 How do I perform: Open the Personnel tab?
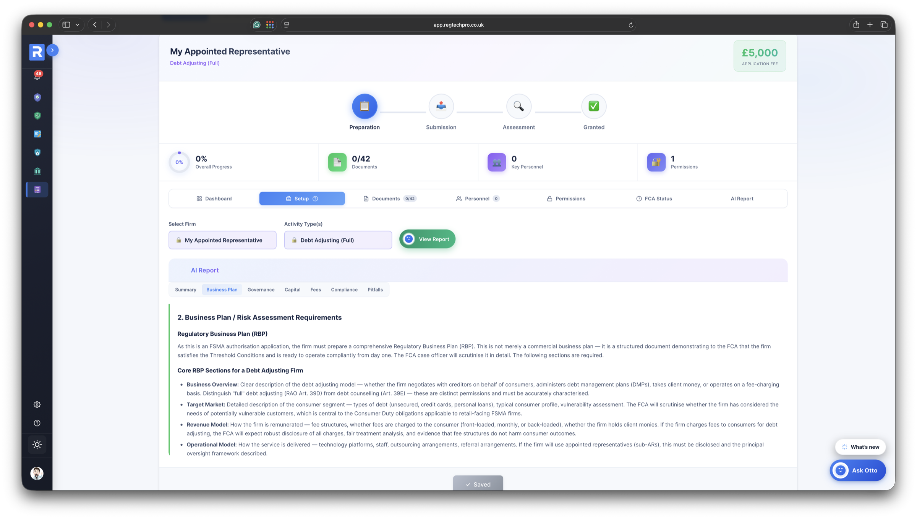478,199
